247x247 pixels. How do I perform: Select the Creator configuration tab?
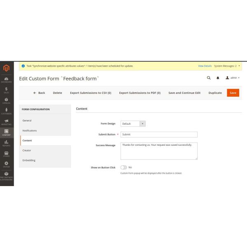(x=27, y=150)
